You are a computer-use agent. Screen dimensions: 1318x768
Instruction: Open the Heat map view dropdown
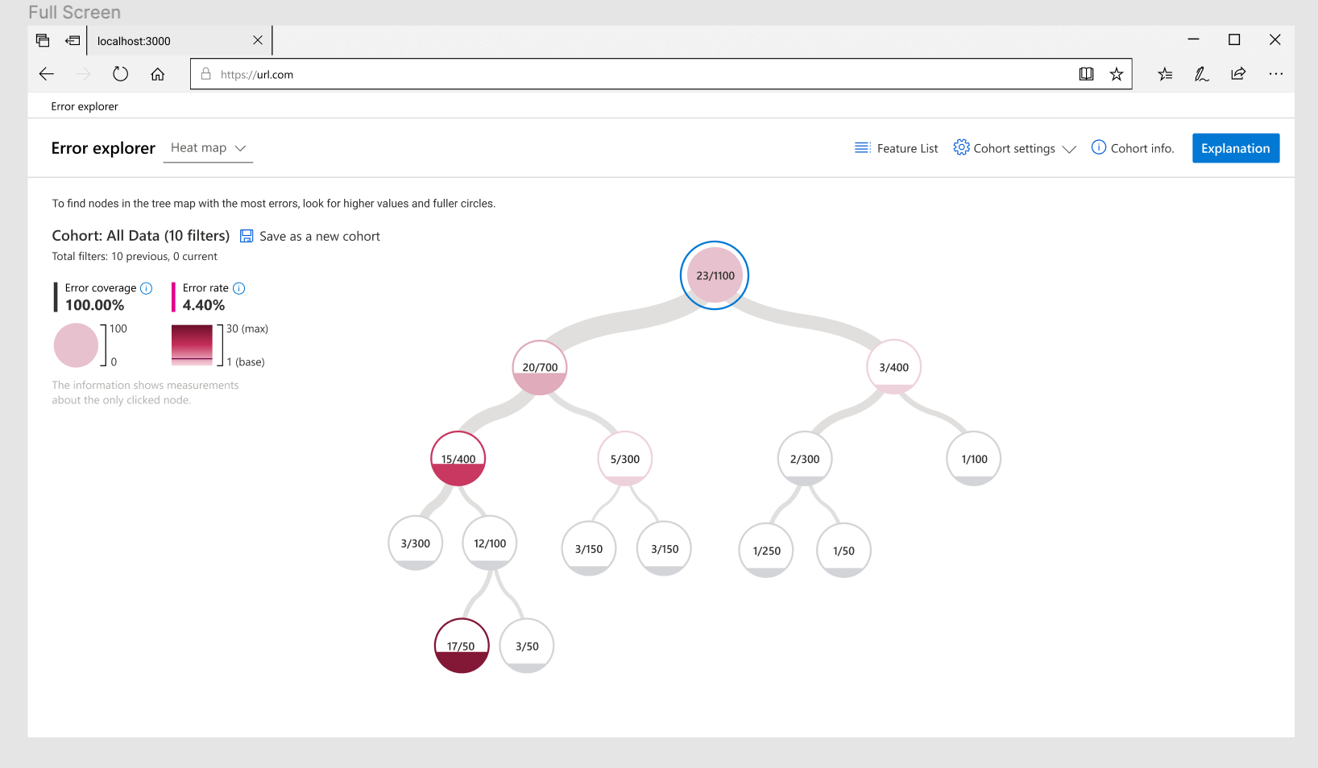point(208,147)
